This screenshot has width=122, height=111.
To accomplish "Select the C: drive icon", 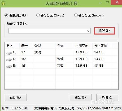I will [x=9, y=53].
